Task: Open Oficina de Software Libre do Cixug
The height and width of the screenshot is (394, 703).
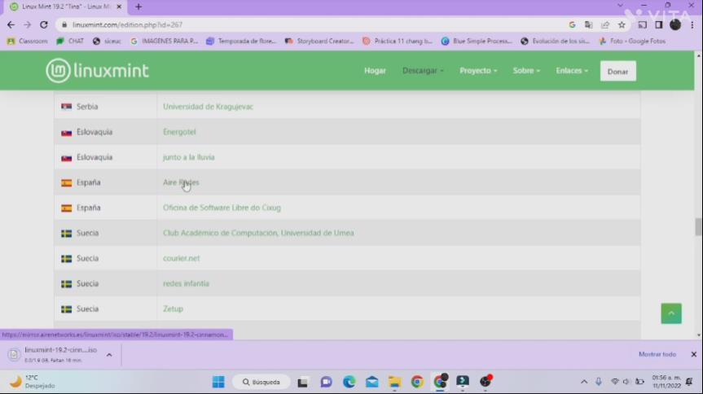Action: point(222,208)
